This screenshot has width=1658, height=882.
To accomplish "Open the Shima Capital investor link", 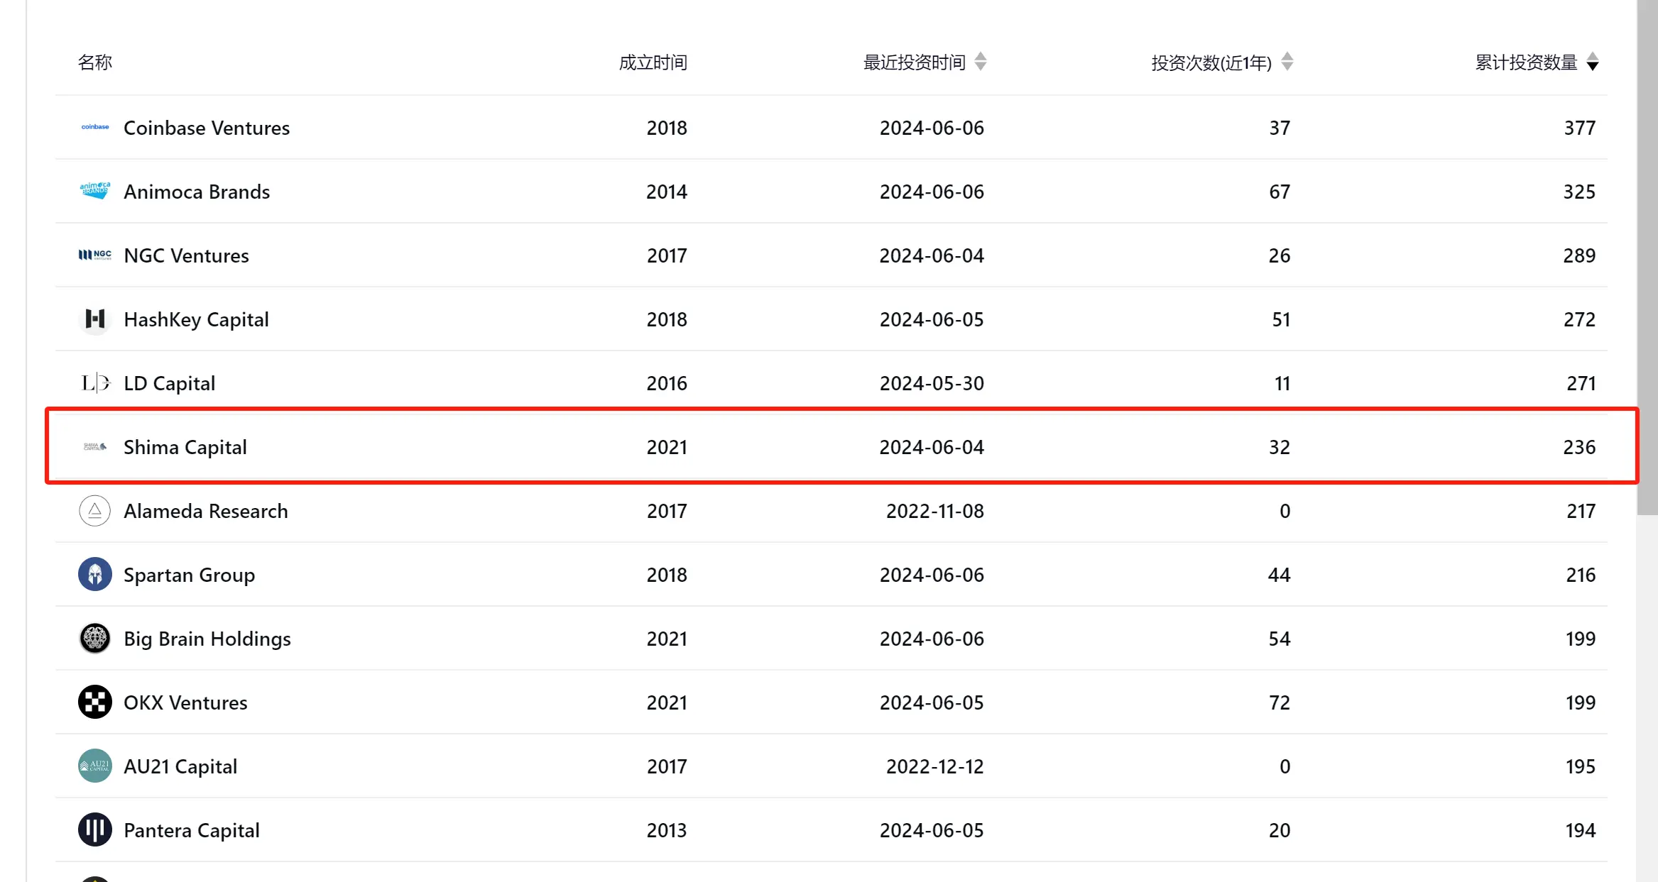I will (x=185, y=447).
